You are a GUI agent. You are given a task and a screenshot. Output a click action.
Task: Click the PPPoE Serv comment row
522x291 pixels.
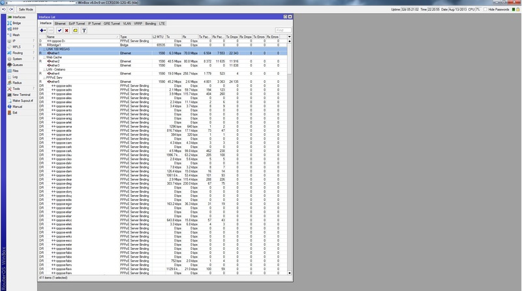point(163,78)
